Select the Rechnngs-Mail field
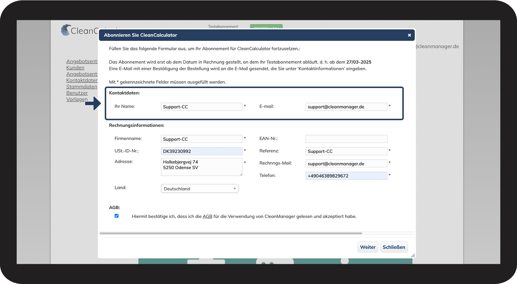 pos(346,164)
